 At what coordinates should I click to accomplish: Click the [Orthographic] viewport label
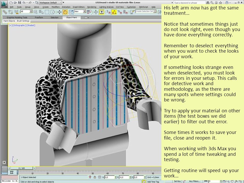coord(19,25)
